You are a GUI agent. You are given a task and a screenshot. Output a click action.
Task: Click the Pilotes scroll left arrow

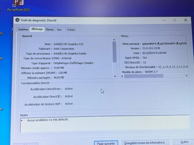pyautogui.click(x=122, y=76)
